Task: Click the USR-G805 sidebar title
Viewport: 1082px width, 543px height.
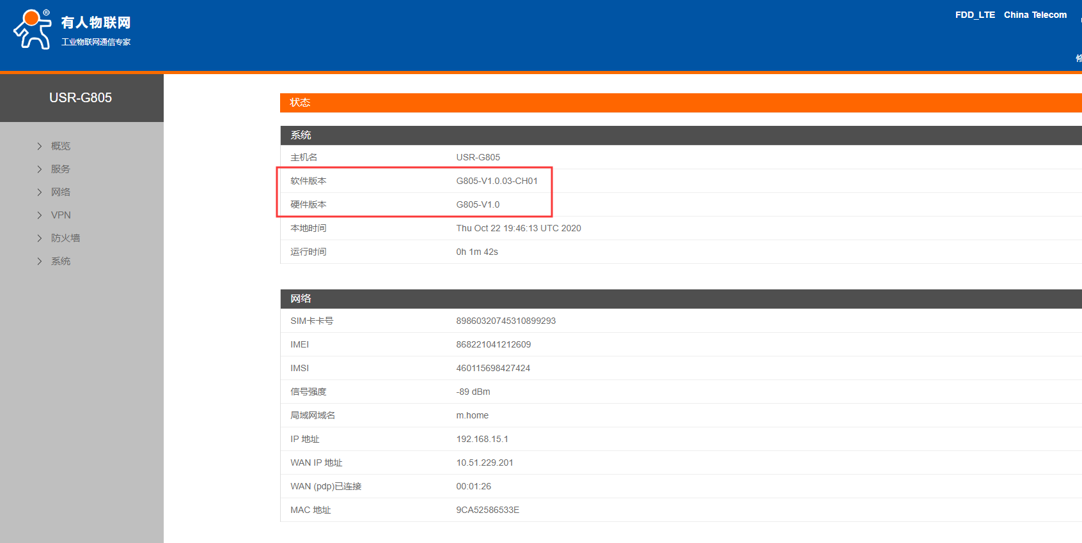Action: pos(81,98)
